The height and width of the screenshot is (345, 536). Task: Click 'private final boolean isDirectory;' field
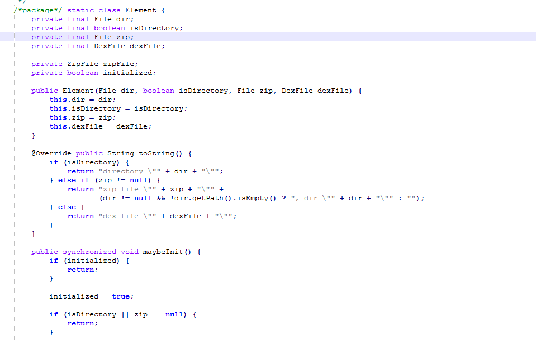107,28
